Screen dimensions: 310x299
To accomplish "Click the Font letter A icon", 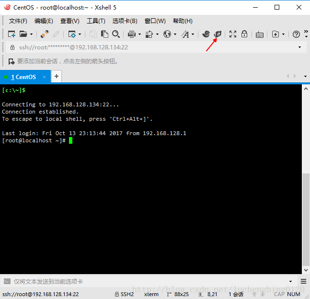I will click(x=185, y=34).
